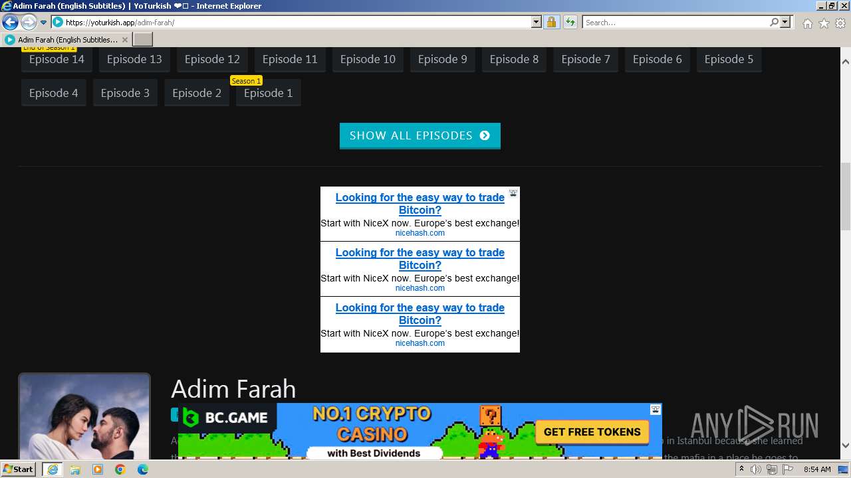Screen dimensions: 851x478
Task: Click the yoturkish.app address bar
Action: point(291,23)
